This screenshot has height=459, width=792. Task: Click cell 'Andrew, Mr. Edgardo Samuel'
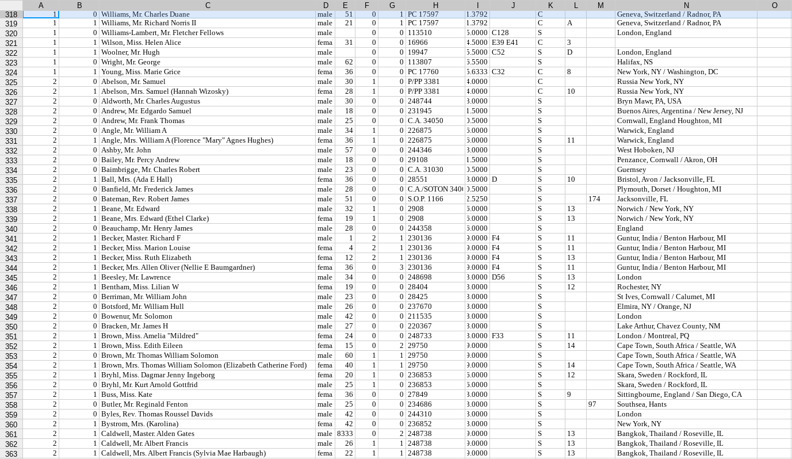click(x=208, y=111)
